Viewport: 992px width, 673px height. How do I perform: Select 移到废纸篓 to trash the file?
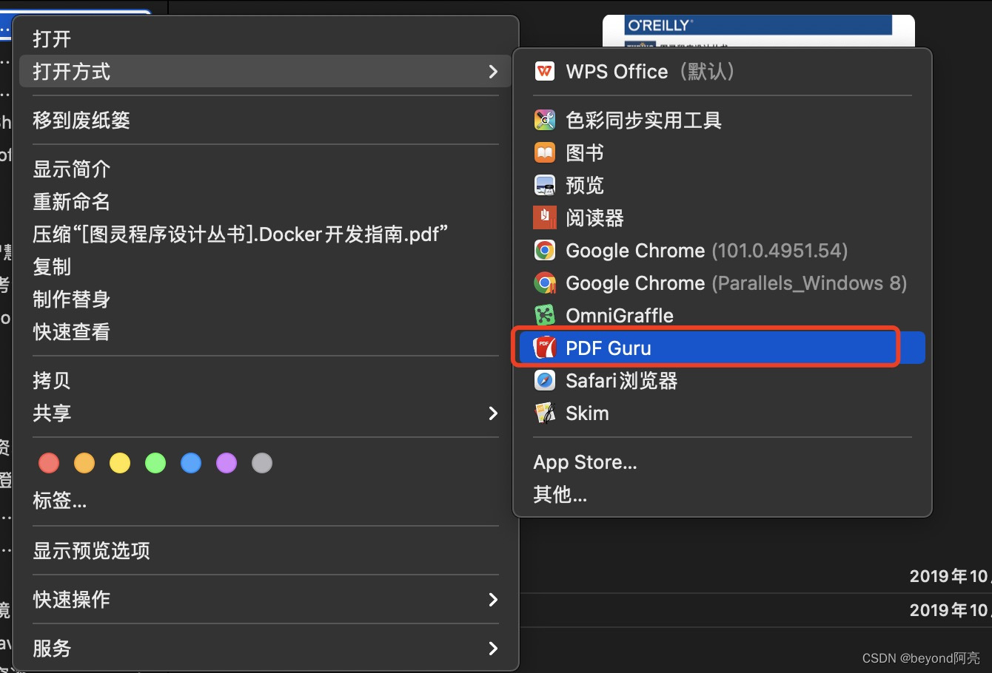(265, 120)
